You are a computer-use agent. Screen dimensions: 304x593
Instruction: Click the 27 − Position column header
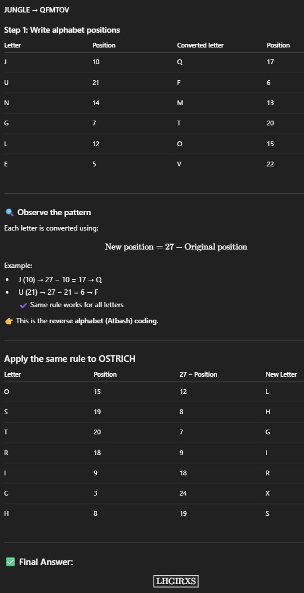(198, 374)
